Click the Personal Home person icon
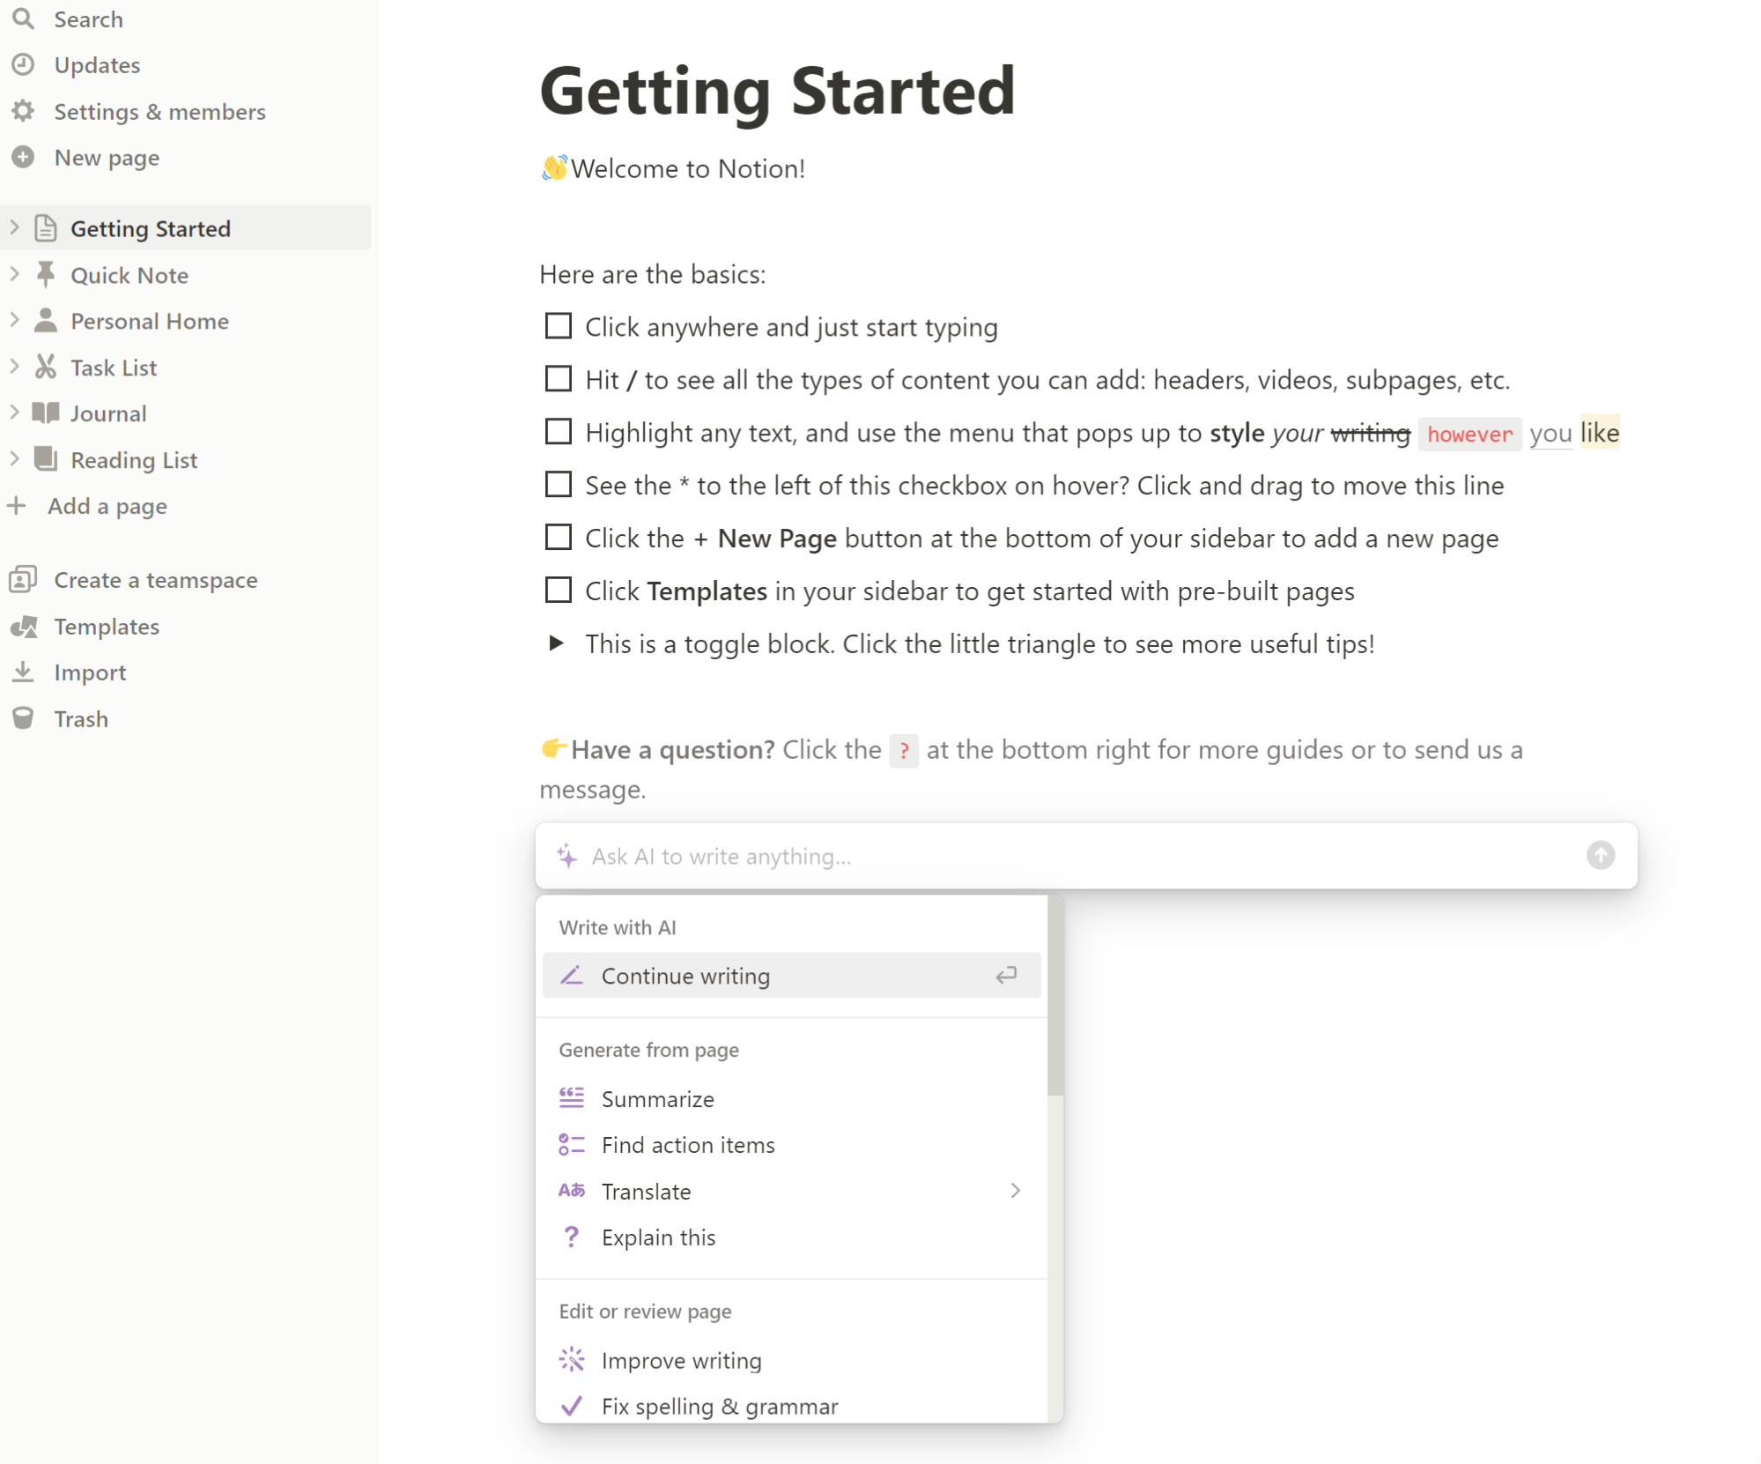 pyautogui.click(x=46, y=320)
